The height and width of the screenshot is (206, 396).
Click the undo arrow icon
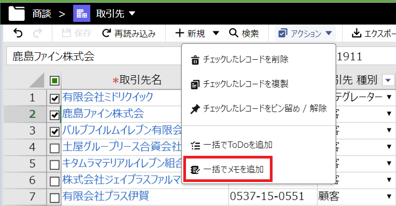coord(18,33)
